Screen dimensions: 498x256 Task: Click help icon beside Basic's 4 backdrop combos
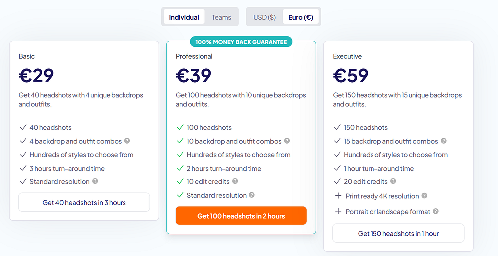click(127, 141)
